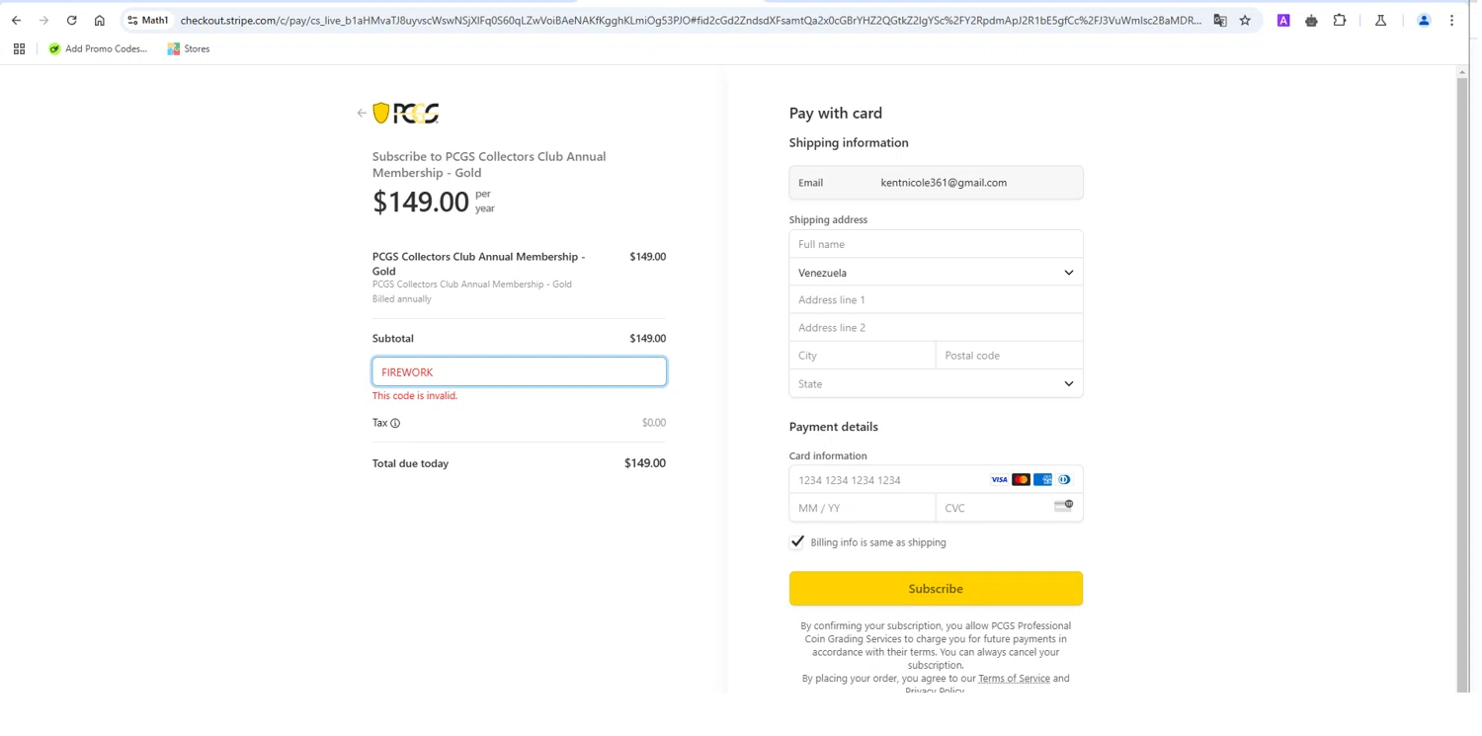The width and height of the screenshot is (1482, 736).
Task: Click the Full name field
Action: [x=936, y=244]
